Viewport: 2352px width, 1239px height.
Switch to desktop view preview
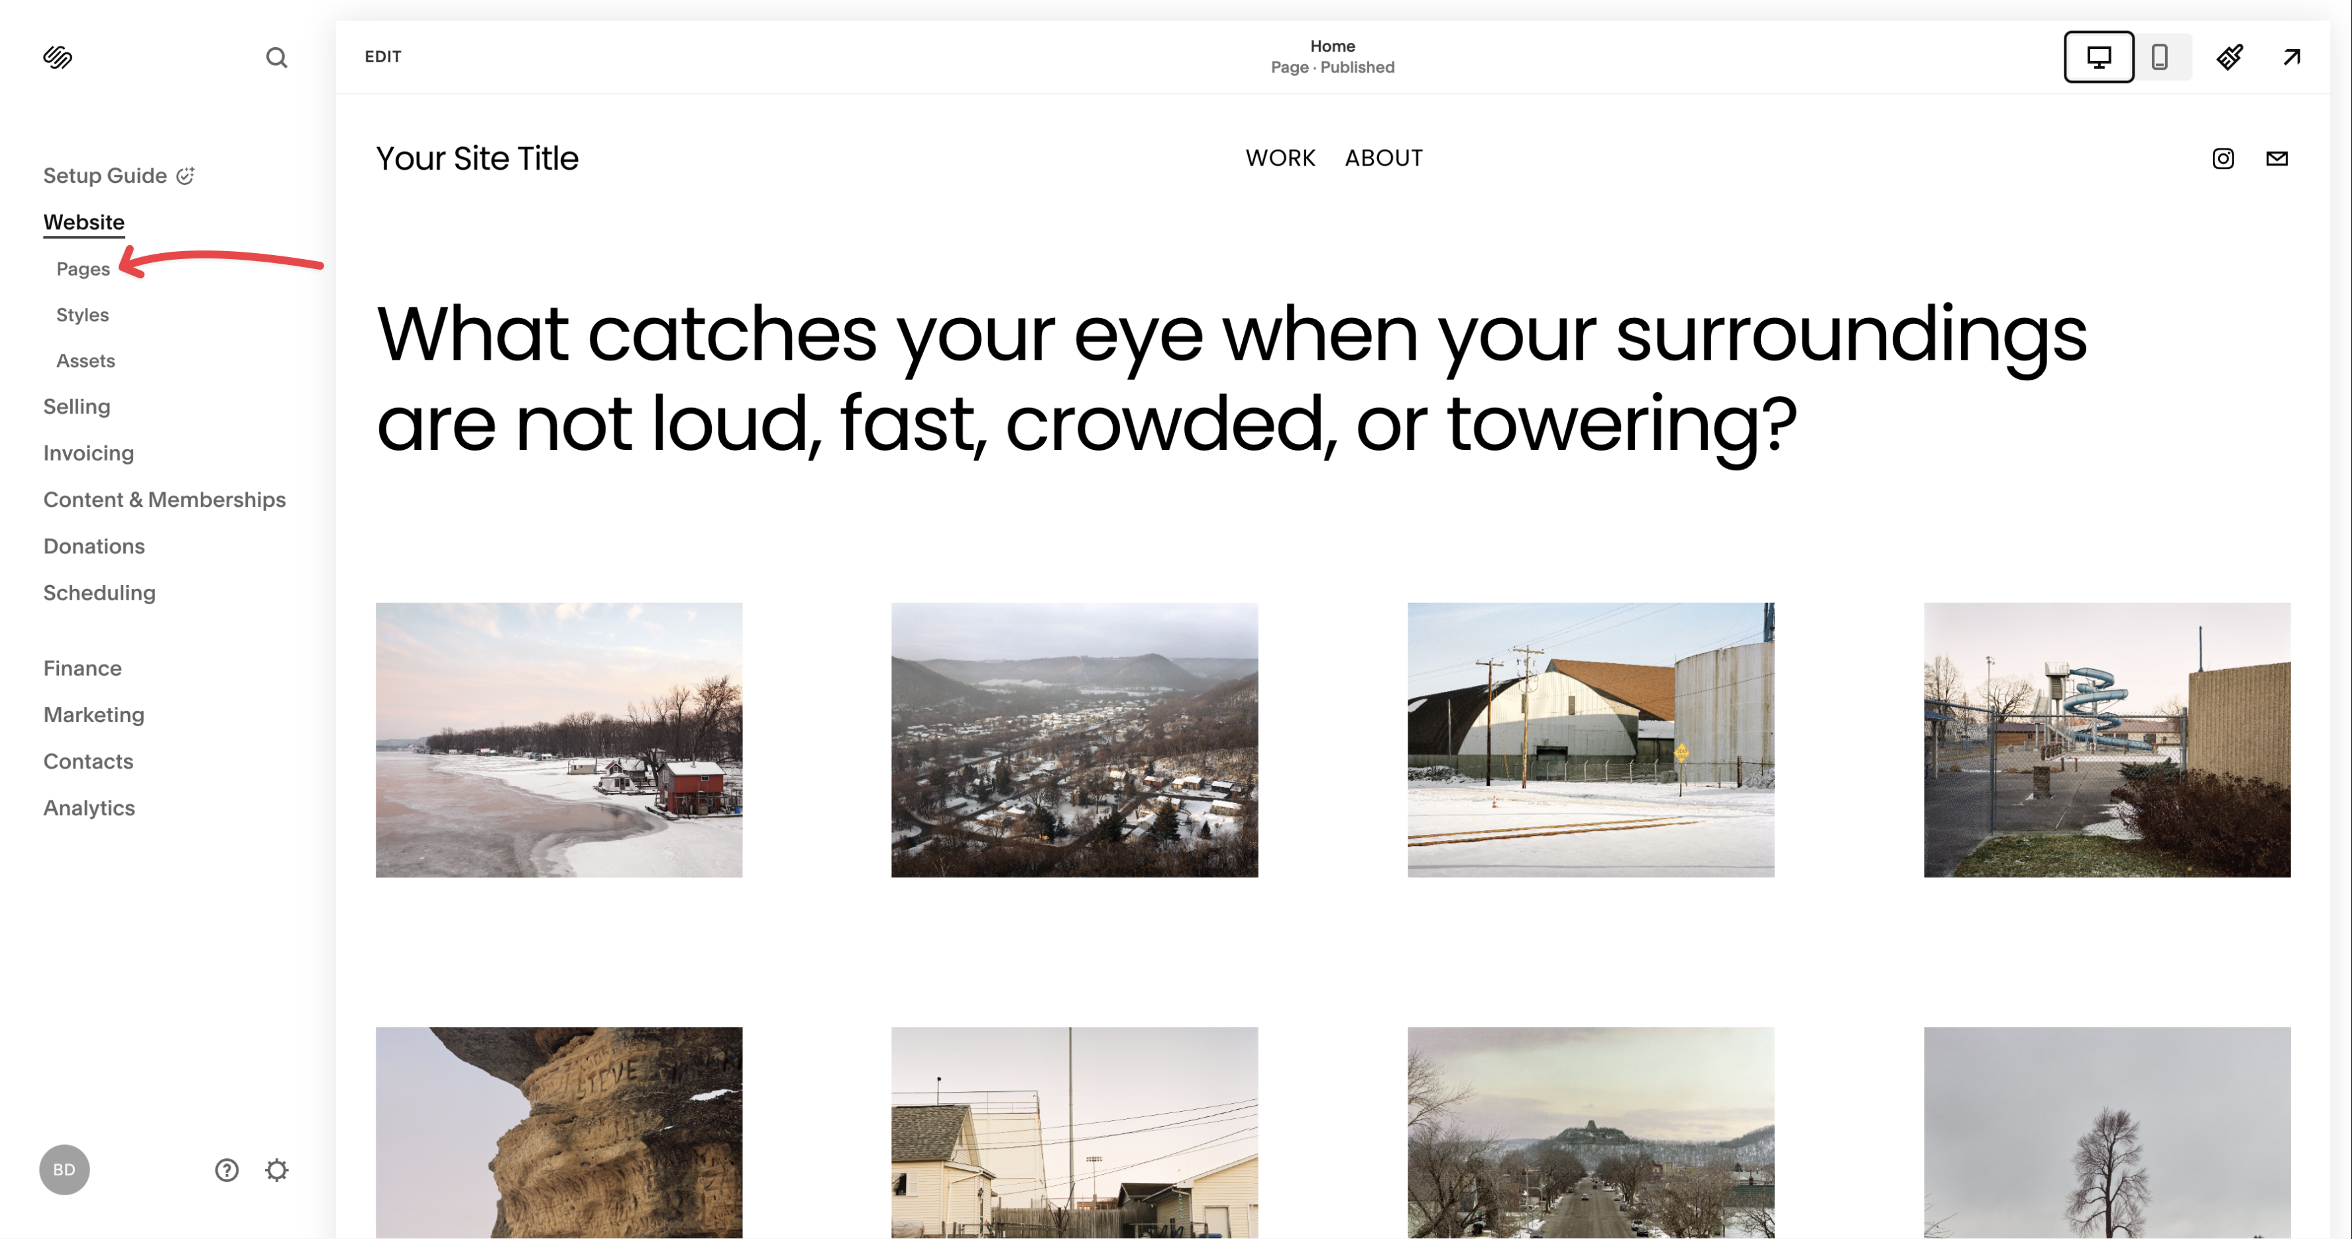[2098, 56]
